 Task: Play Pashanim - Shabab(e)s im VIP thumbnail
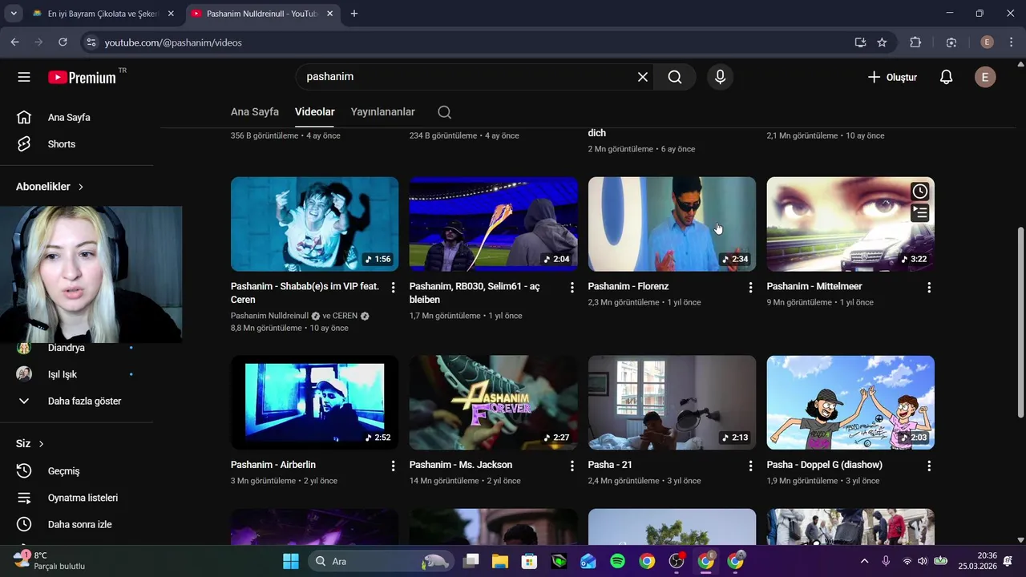pos(314,224)
